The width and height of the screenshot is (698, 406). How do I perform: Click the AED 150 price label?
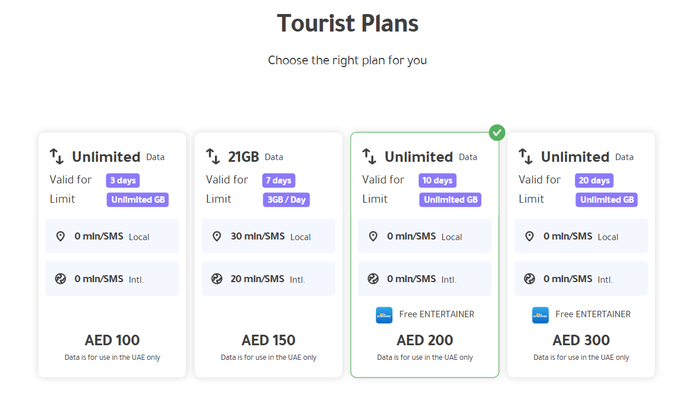pyautogui.click(x=268, y=340)
